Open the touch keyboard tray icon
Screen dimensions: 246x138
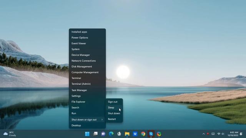(x=213, y=134)
